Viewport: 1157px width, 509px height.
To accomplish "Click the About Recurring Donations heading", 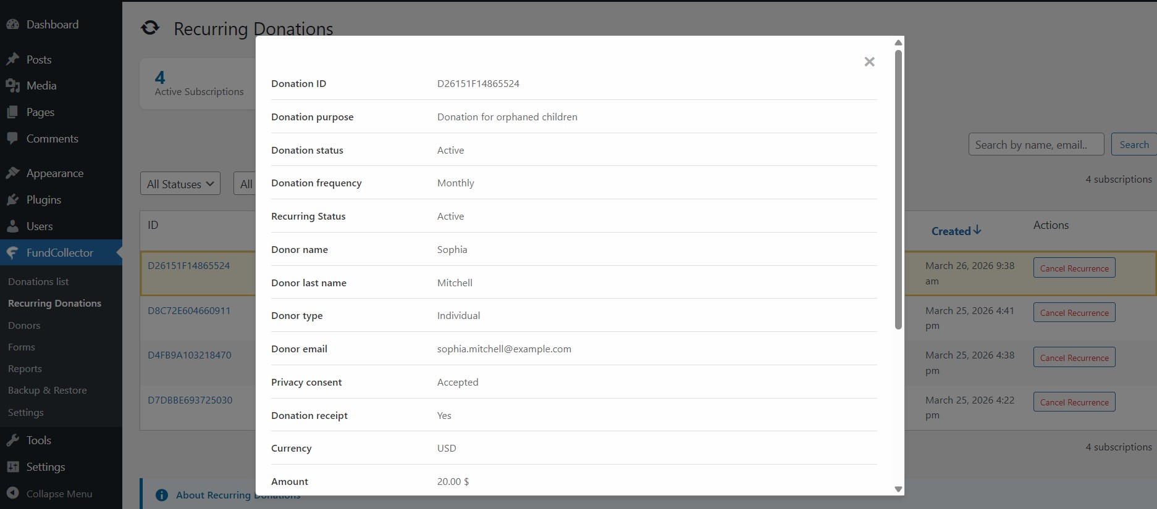I will (238, 495).
